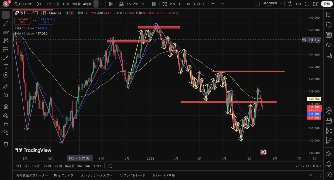Viewport: 334px width, 180px height.
Task: Set date range to 3ヶ月
Action: [47, 166]
